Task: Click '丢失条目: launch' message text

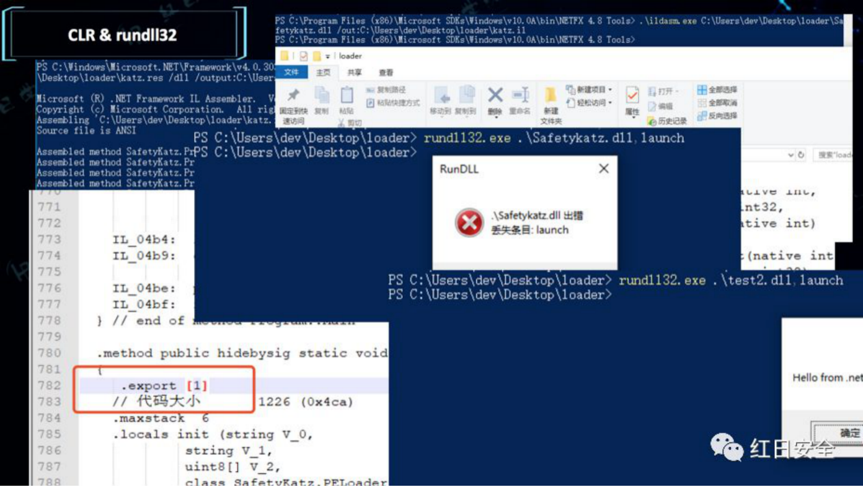Action: 530,230
